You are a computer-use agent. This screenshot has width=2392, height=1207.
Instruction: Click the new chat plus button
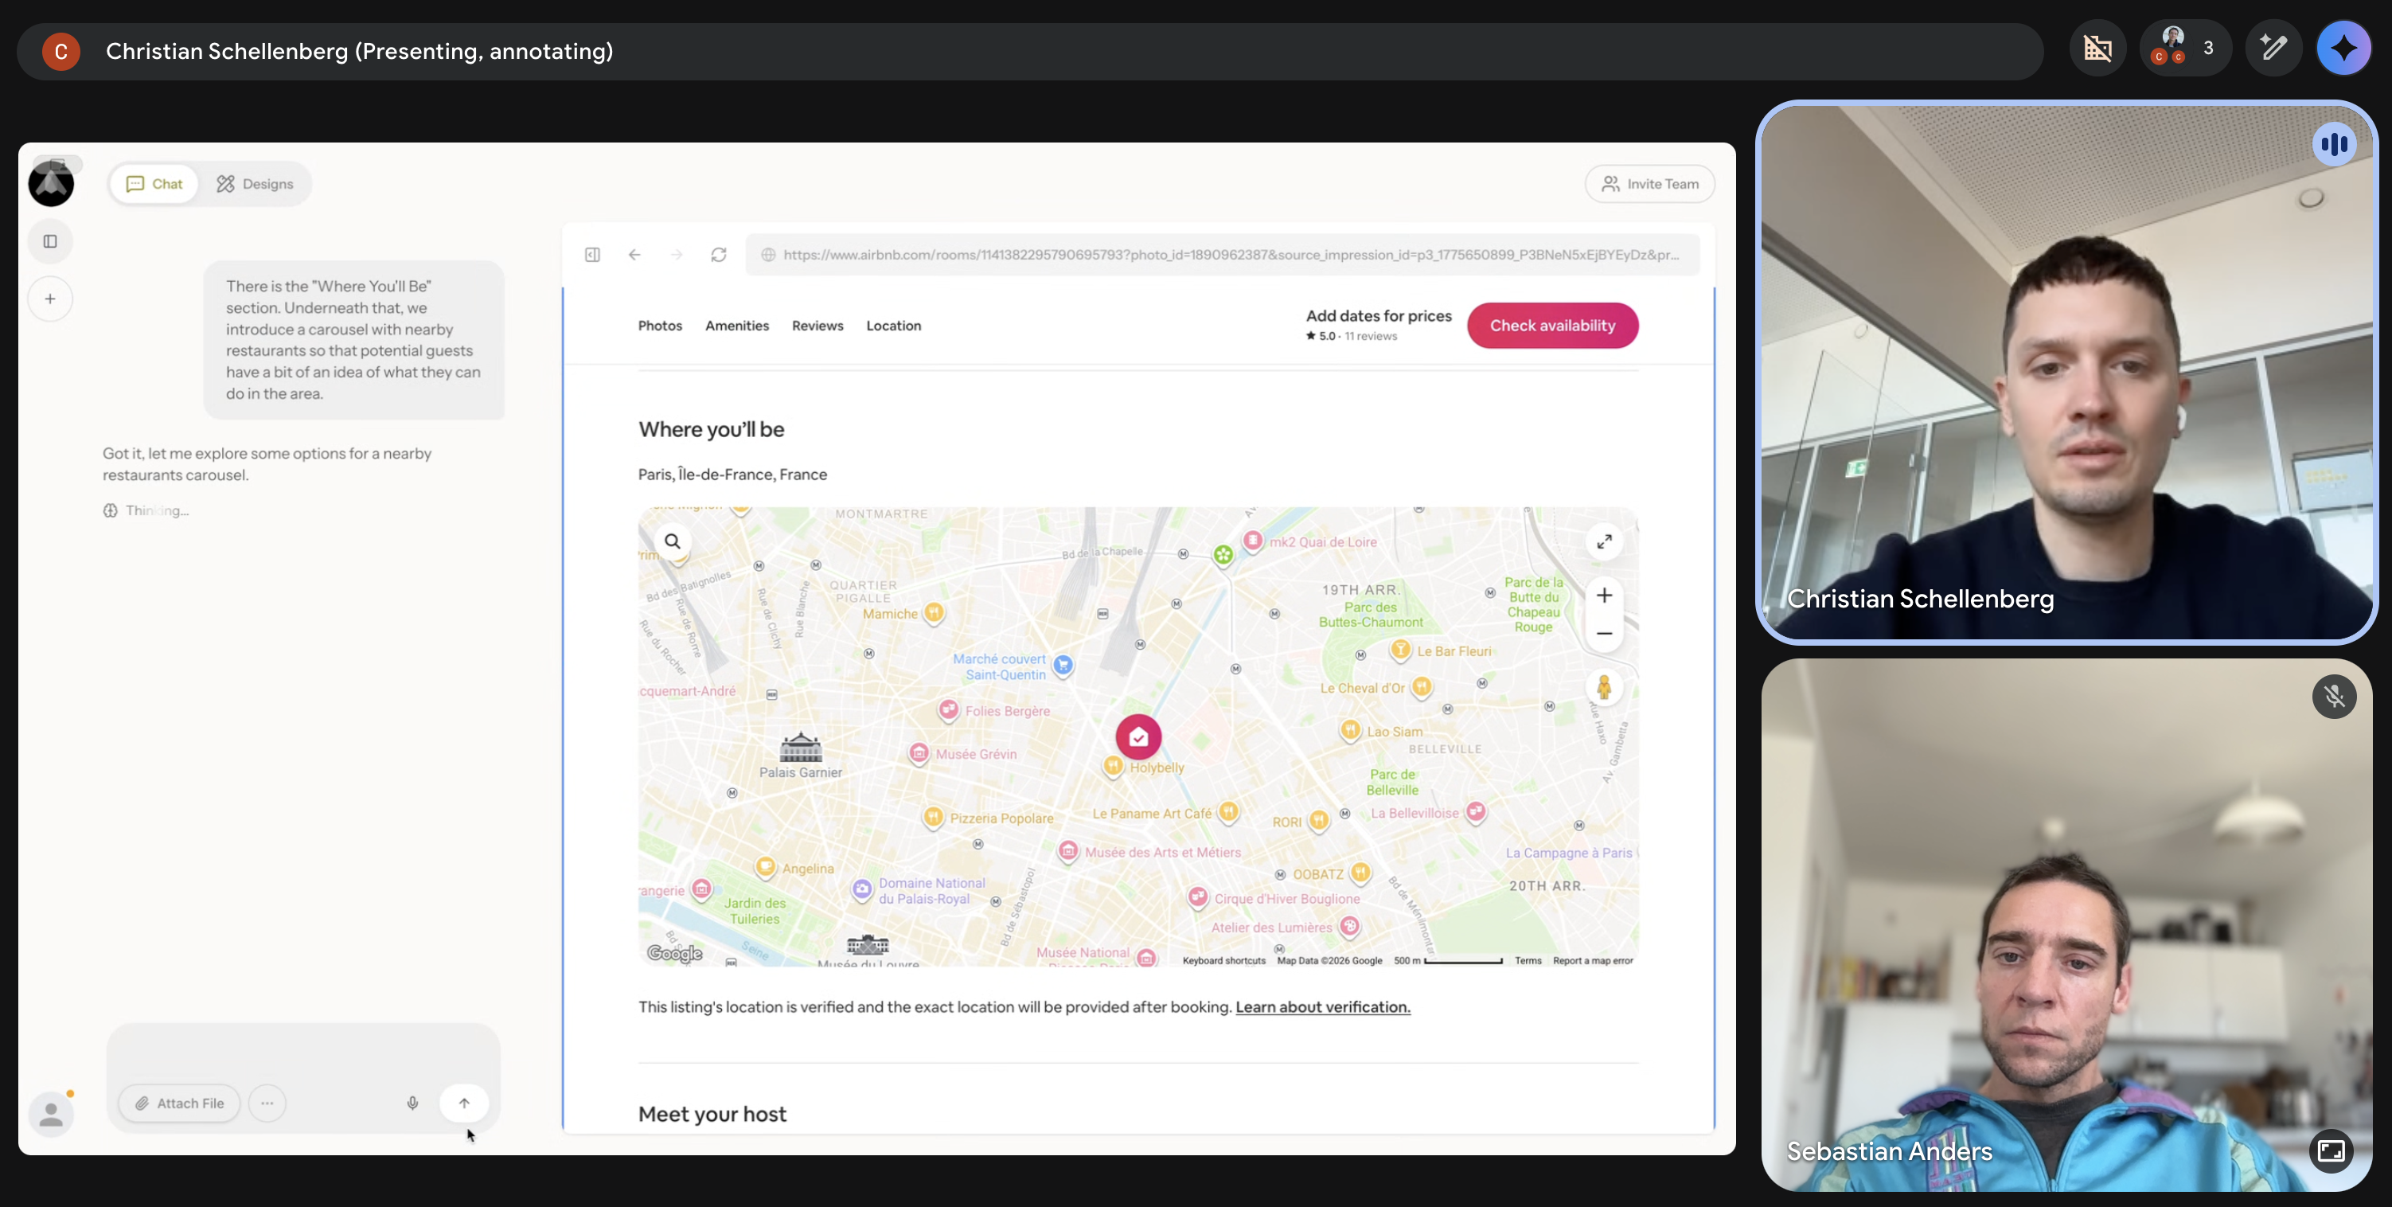tap(50, 299)
